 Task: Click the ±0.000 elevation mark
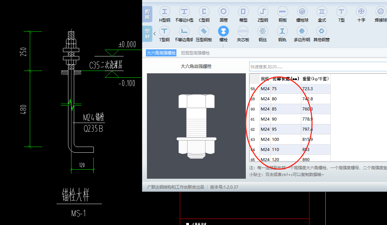pos(127,45)
